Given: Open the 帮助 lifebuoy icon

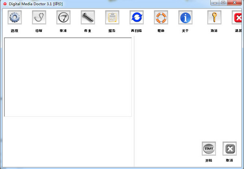Looking at the screenshot, I should pos(161,17).
